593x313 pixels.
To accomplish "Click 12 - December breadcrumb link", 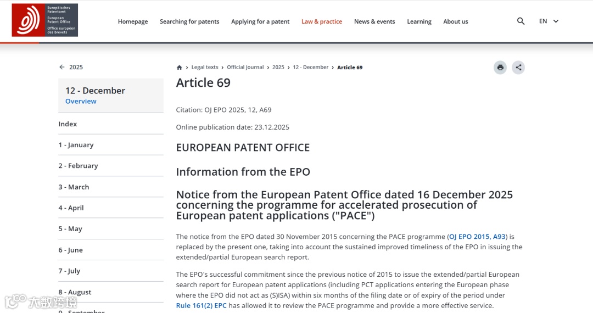I will (310, 68).
